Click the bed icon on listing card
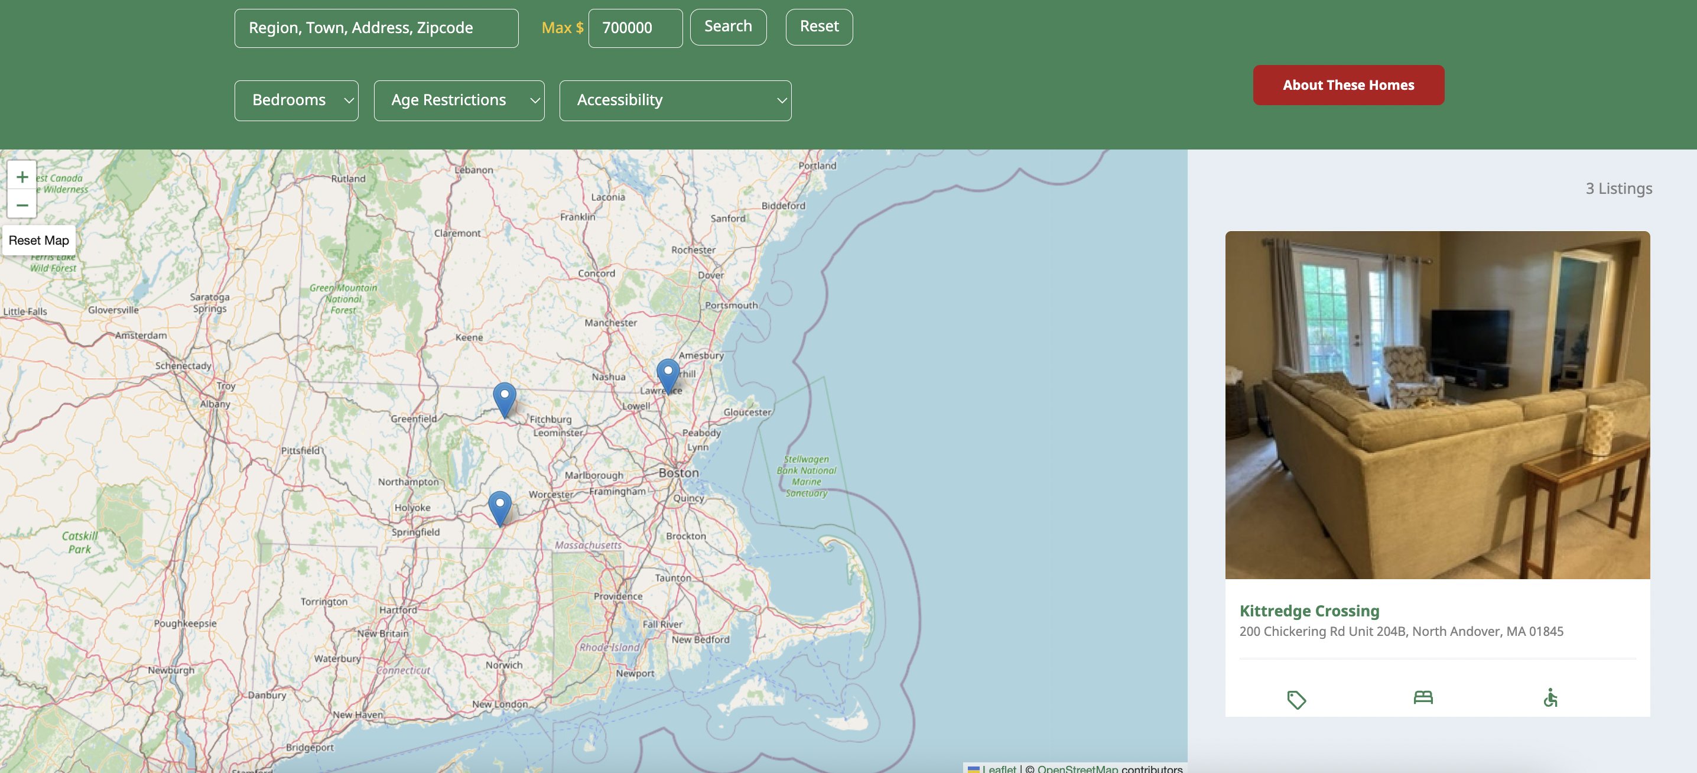The height and width of the screenshot is (773, 1697). pyautogui.click(x=1423, y=697)
